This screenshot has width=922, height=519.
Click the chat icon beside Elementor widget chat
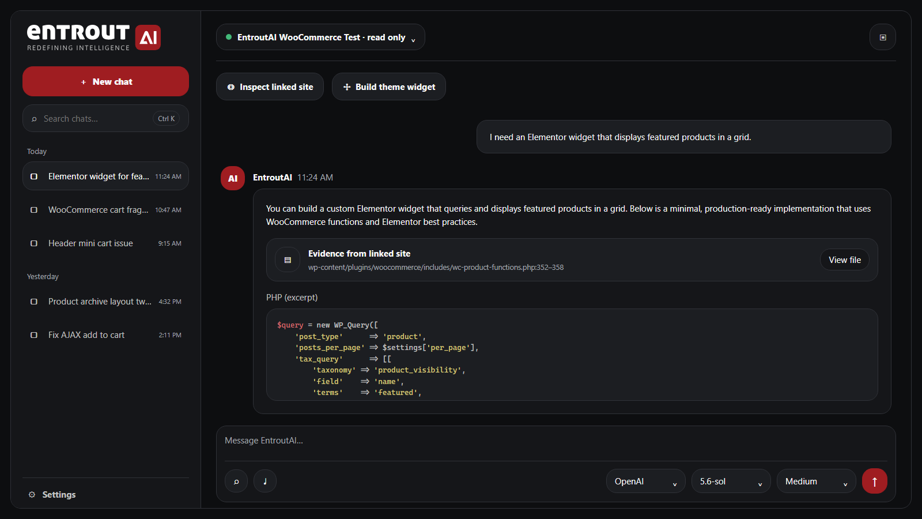click(34, 176)
